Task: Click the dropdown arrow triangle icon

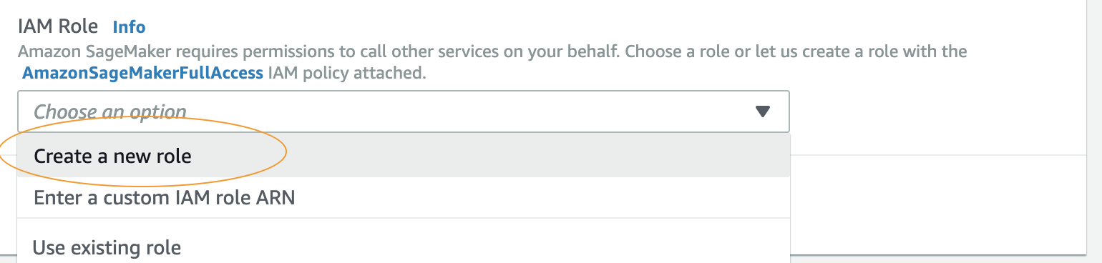Action: [x=762, y=111]
